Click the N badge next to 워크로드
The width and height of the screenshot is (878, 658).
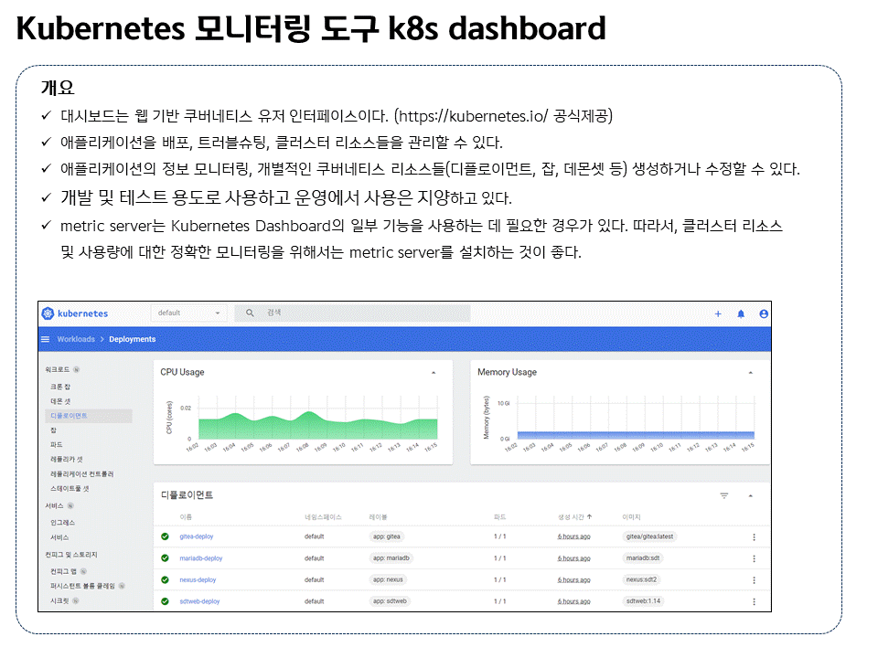77,369
